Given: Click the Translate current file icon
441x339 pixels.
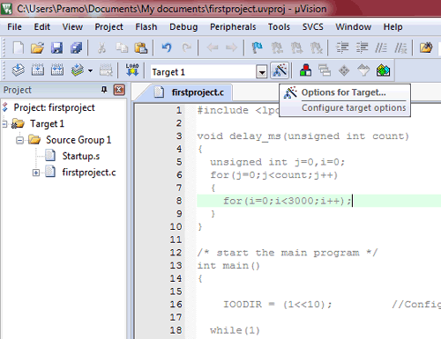Looking at the screenshot, I should (x=19, y=70).
